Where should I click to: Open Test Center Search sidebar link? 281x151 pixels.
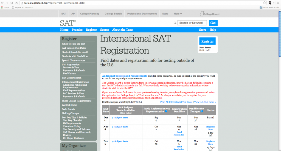[72, 78]
